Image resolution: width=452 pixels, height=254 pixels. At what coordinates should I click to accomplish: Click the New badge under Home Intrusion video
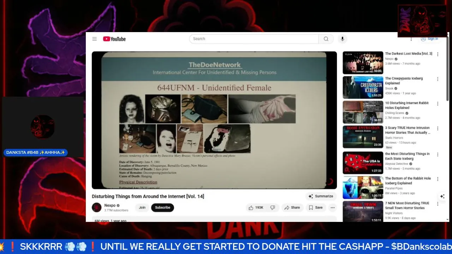tap(389, 147)
